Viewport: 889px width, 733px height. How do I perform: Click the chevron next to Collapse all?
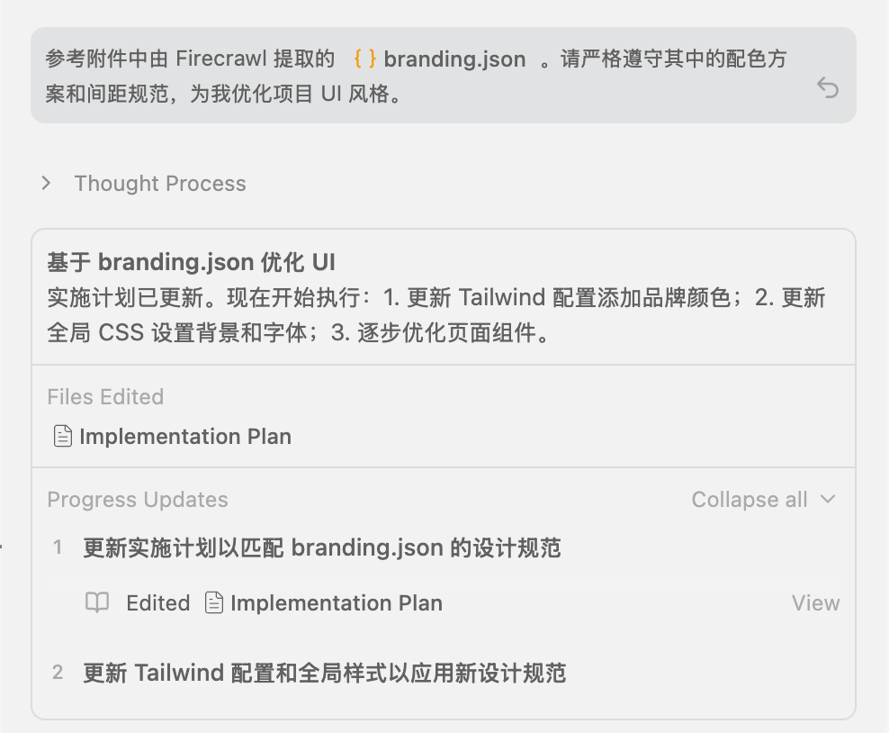tap(829, 500)
